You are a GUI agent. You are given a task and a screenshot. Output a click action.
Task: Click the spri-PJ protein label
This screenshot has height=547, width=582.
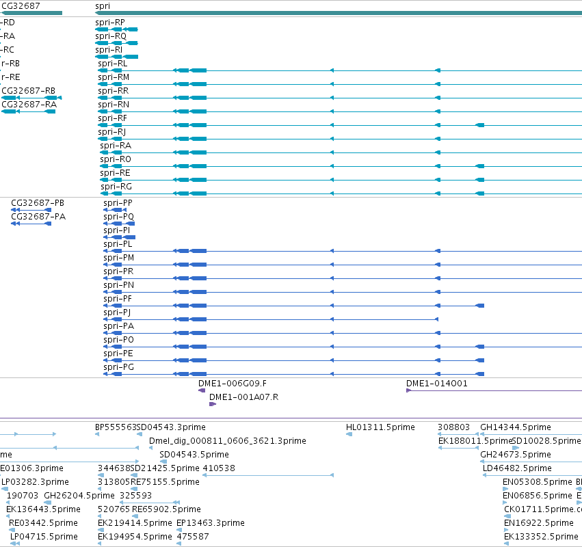click(x=117, y=313)
